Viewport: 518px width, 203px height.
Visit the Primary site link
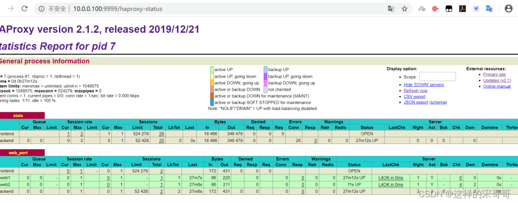pos(494,74)
